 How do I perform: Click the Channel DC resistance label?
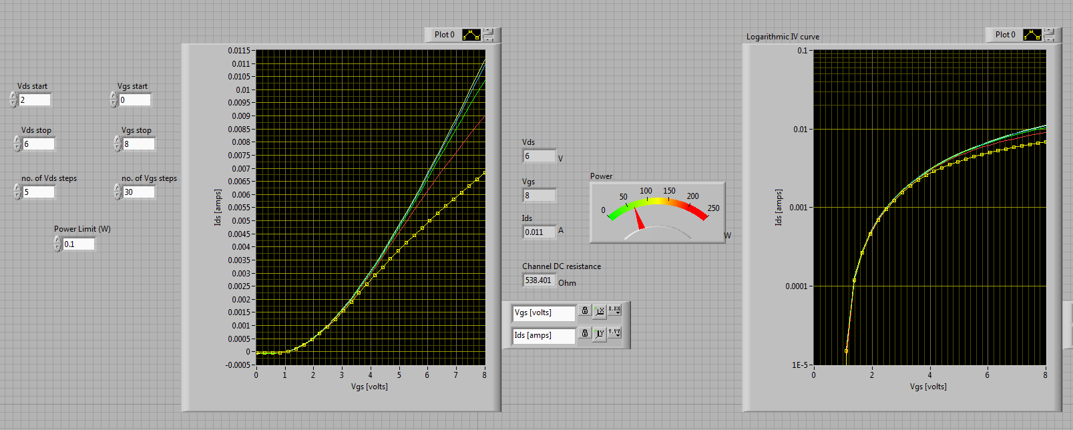562,266
